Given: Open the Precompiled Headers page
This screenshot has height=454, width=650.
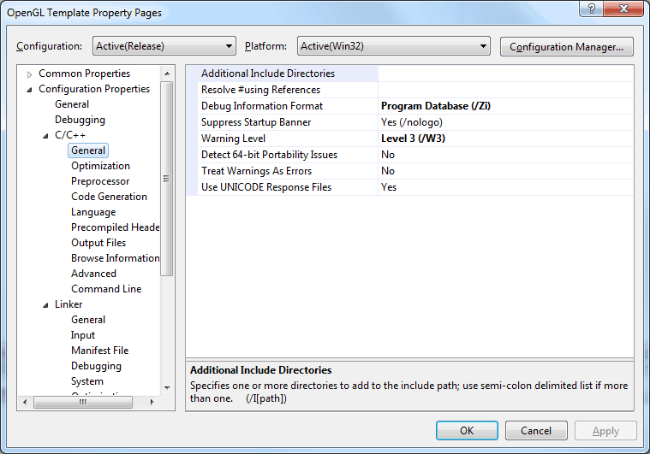Looking at the screenshot, I should 116,227.
